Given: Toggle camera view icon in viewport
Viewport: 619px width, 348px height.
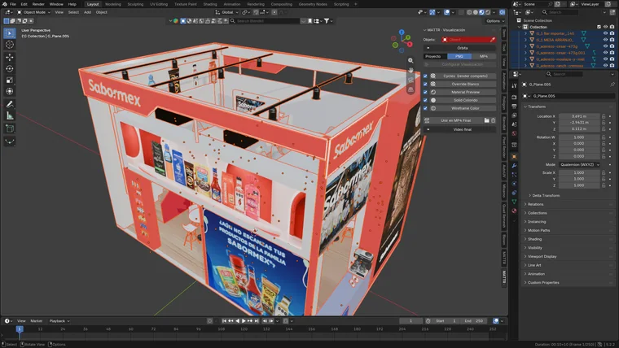Looking at the screenshot, I should coord(410,80).
